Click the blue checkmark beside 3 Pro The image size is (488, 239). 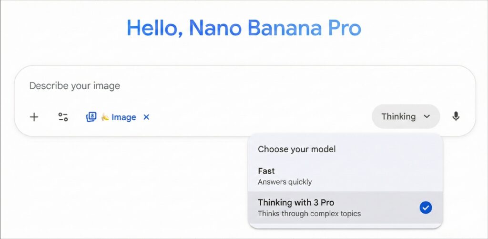tap(426, 208)
